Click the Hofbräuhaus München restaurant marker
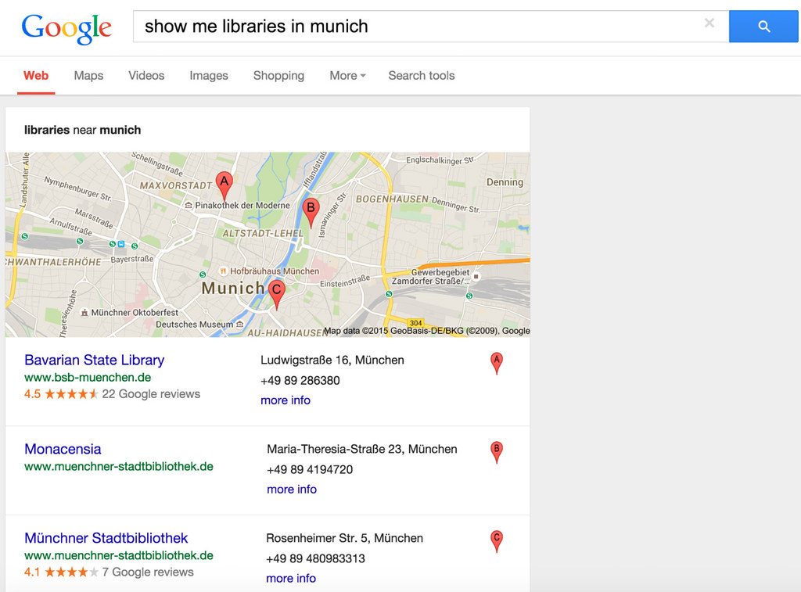This screenshot has height=592, width=801. 223,271
